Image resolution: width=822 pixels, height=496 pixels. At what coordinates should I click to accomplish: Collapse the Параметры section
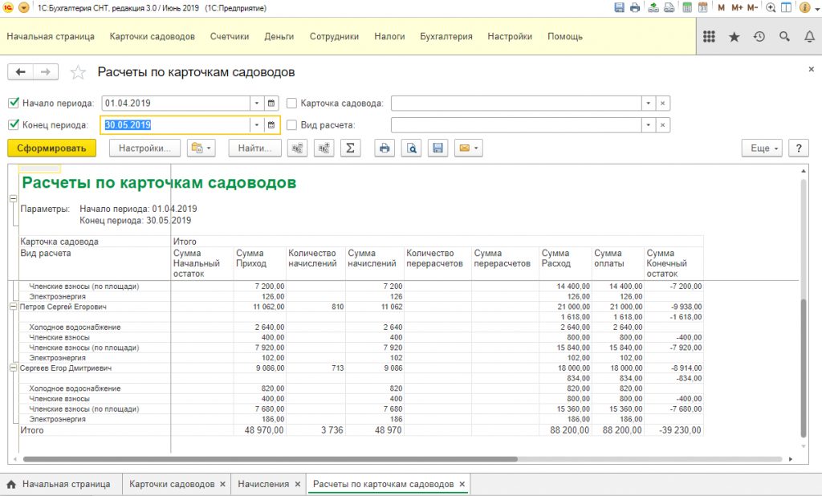point(13,199)
